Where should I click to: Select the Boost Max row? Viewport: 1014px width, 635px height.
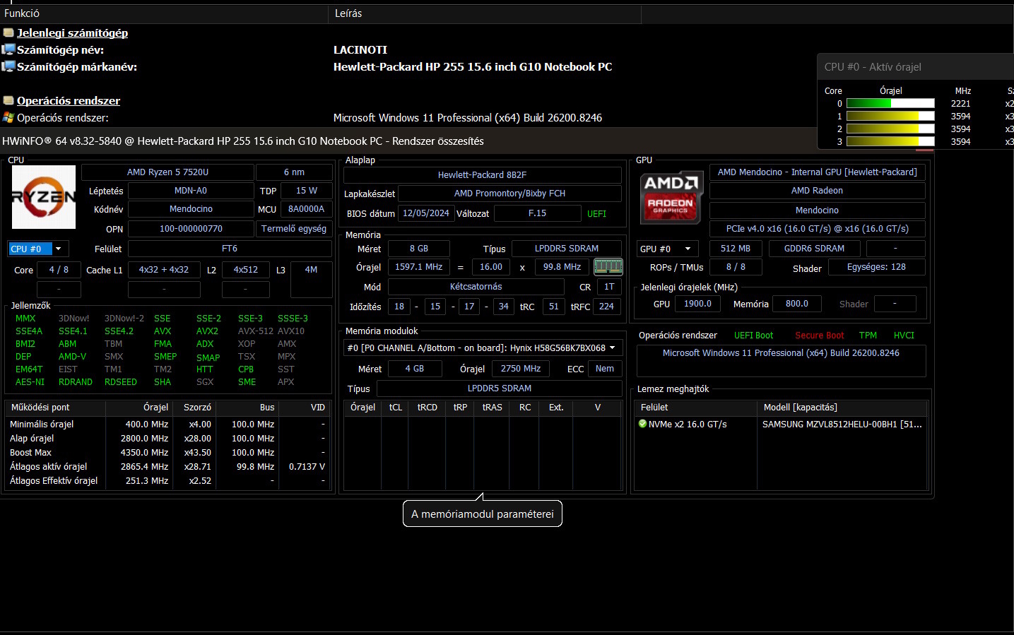[x=168, y=453]
